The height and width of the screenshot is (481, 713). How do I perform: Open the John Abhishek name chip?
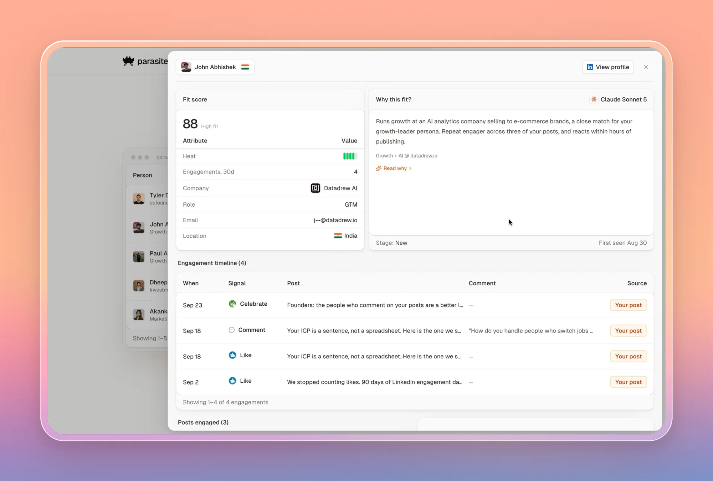coord(215,67)
